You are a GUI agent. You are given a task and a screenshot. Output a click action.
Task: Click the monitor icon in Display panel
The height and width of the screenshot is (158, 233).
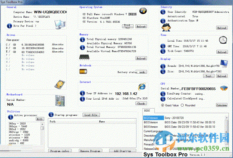(224, 64)
